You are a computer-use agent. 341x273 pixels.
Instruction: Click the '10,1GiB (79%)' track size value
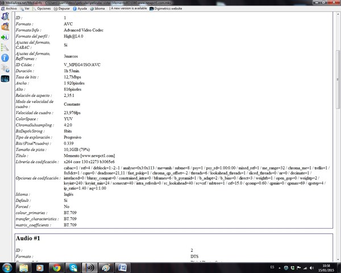click(77, 150)
